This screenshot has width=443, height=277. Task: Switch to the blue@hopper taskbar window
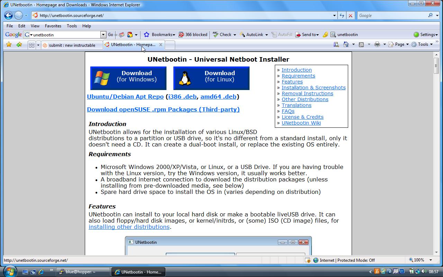(83, 272)
